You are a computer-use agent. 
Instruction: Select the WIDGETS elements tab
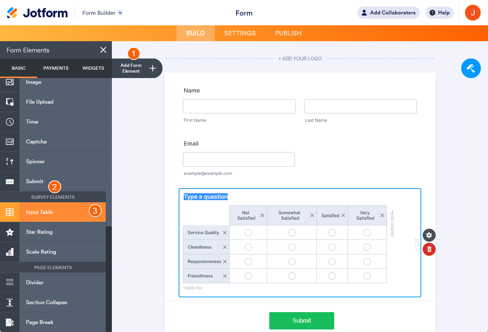[93, 68]
